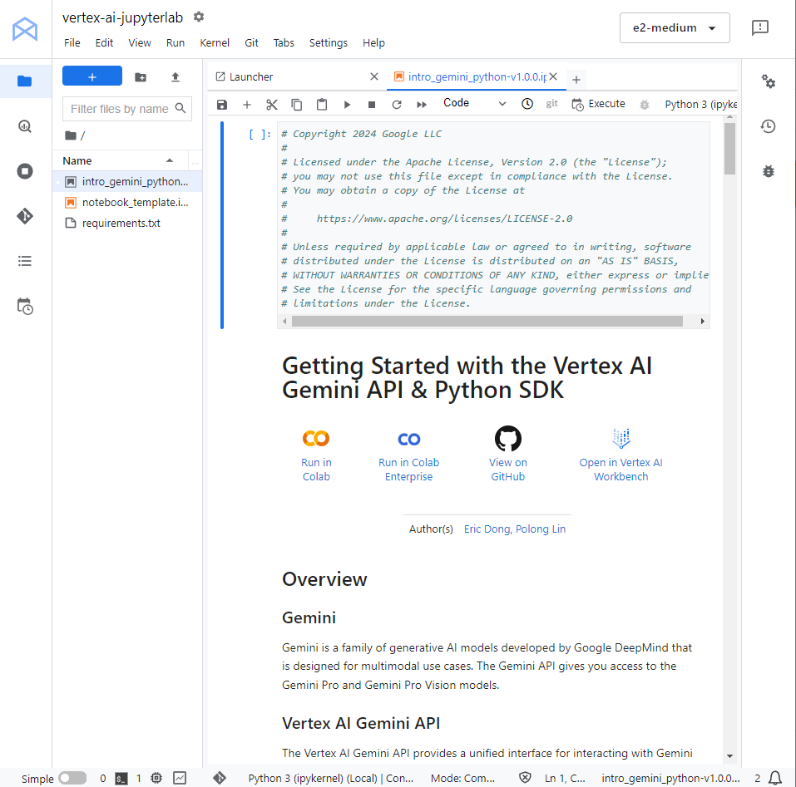Open the cell type Code dropdown
This screenshot has width=796, height=787.
point(474,103)
